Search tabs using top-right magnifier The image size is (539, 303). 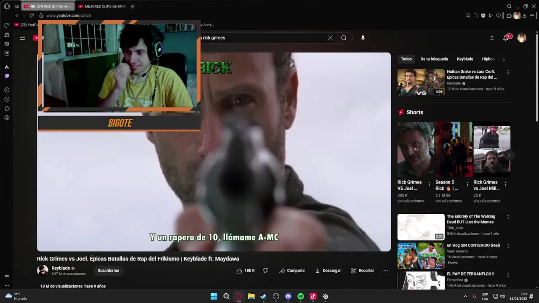pyautogui.click(x=509, y=6)
